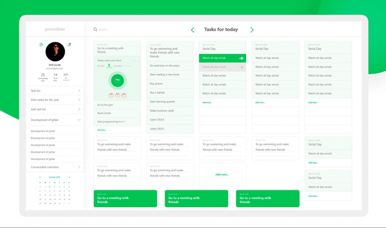
Task: Select the 'Start reading a new book' task
Action: pyautogui.click(x=170, y=75)
